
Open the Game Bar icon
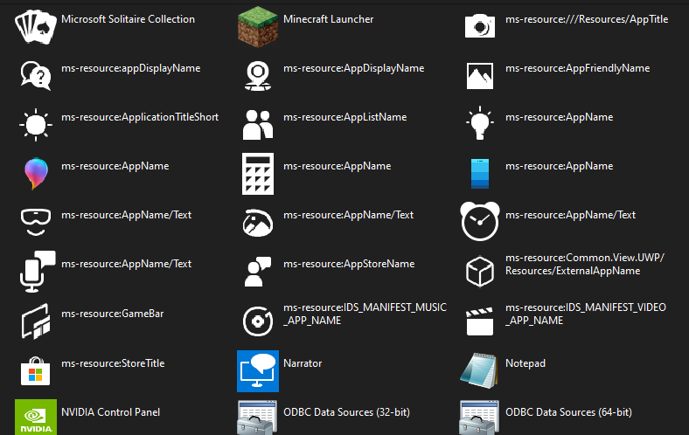[36, 321]
